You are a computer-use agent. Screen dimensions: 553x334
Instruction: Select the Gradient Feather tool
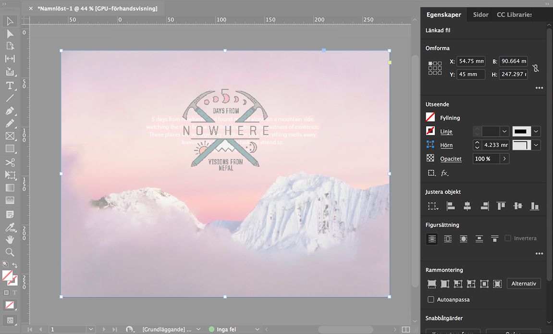coord(10,200)
